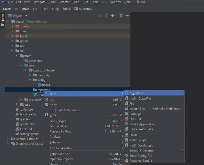
Task: Open Add to Favorites submenu
Action: [x=84, y=148]
